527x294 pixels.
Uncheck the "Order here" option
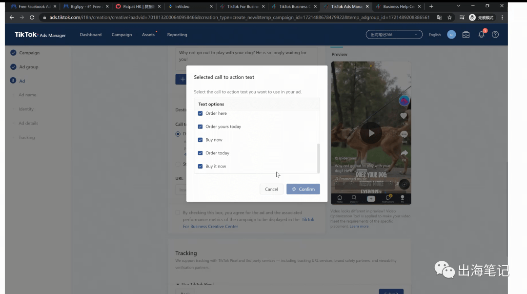[x=201, y=113]
